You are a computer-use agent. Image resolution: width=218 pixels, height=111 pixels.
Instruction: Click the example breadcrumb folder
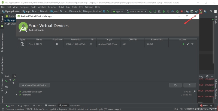75,11
